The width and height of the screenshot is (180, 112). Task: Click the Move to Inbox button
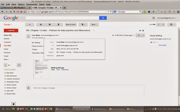(x=71, y=25)
